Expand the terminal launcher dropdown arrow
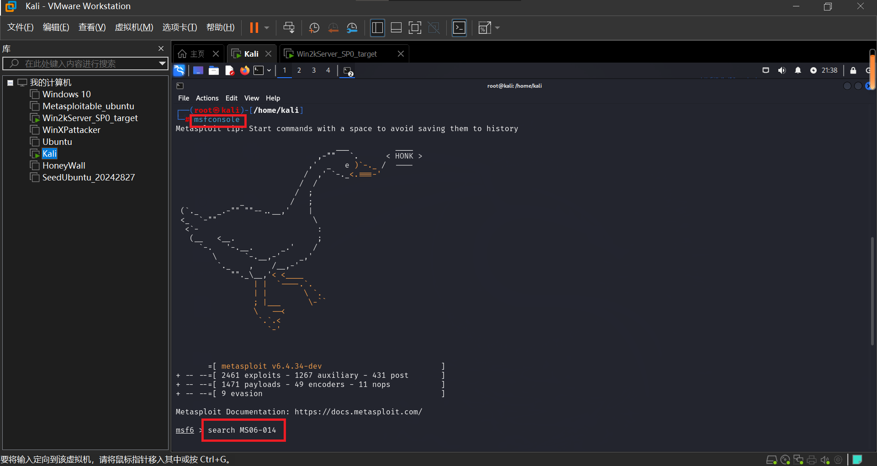Viewport: 877px width, 466px height. (x=269, y=70)
